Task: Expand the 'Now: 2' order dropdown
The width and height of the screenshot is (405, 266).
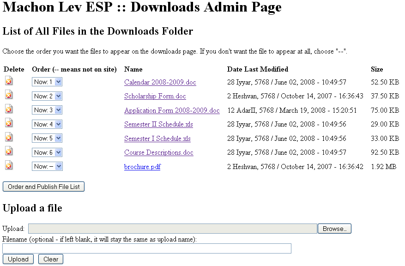Action: coord(47,96)
